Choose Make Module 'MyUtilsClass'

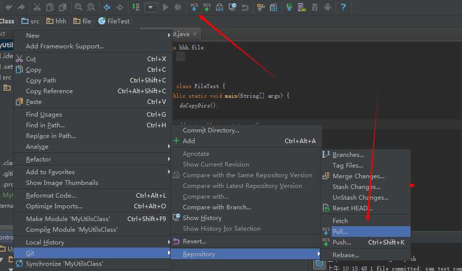93,219
